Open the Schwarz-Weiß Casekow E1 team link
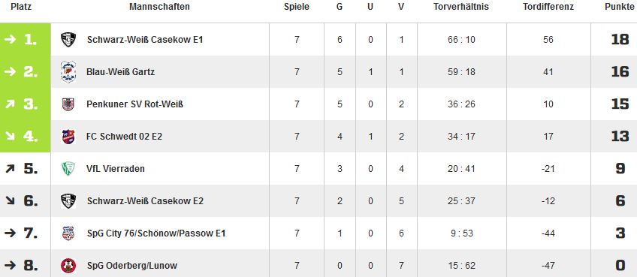 (145, 40)
